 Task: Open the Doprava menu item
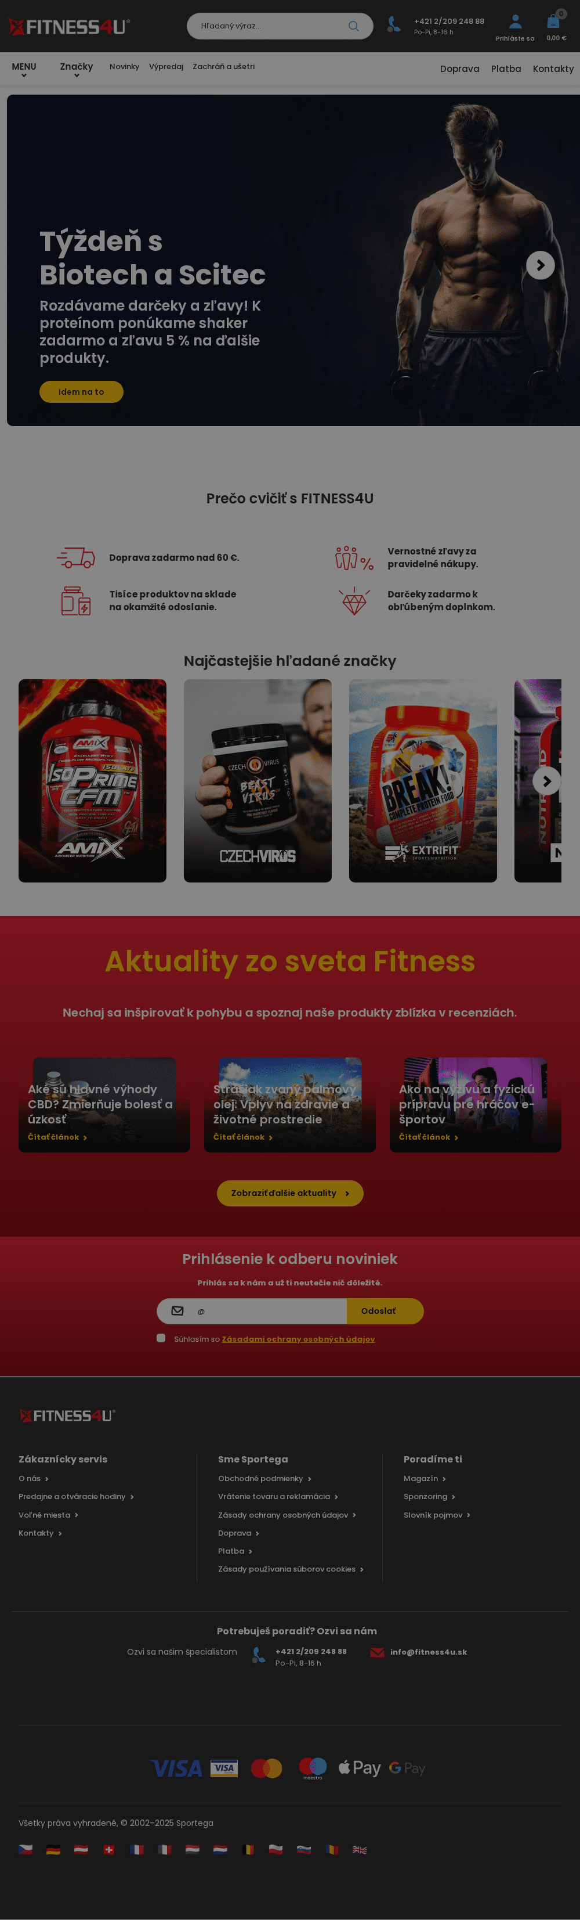[459, 69]
